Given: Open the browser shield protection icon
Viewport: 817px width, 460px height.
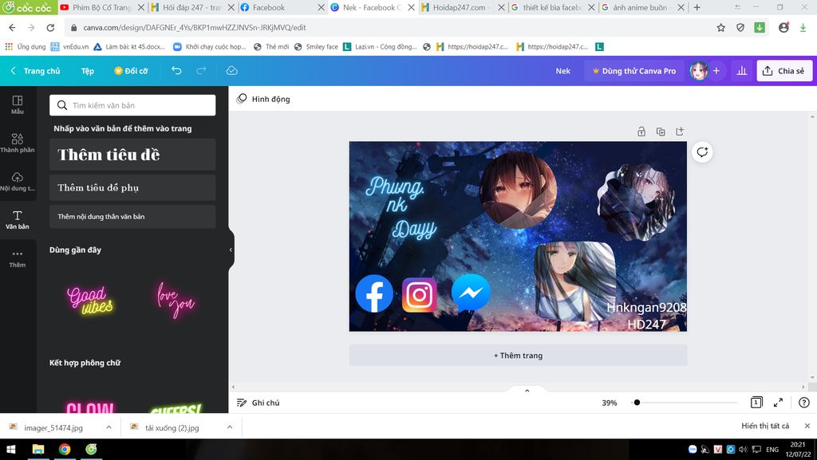Looking at the screenshot, I should click(740, 28).
